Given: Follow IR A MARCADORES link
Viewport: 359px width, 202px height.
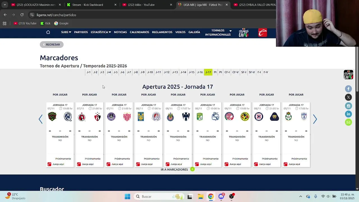Looking at the screenshot, I should (174, 169).
